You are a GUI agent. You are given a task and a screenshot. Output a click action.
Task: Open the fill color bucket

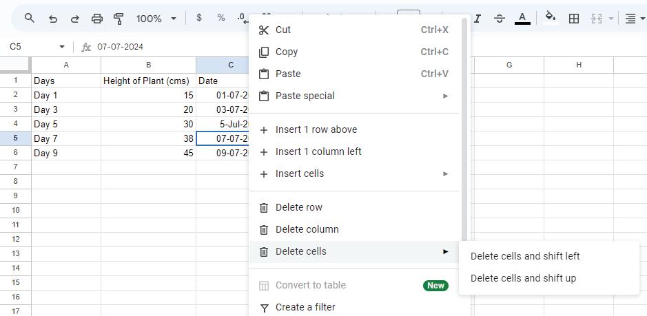[x=551, y=18]
